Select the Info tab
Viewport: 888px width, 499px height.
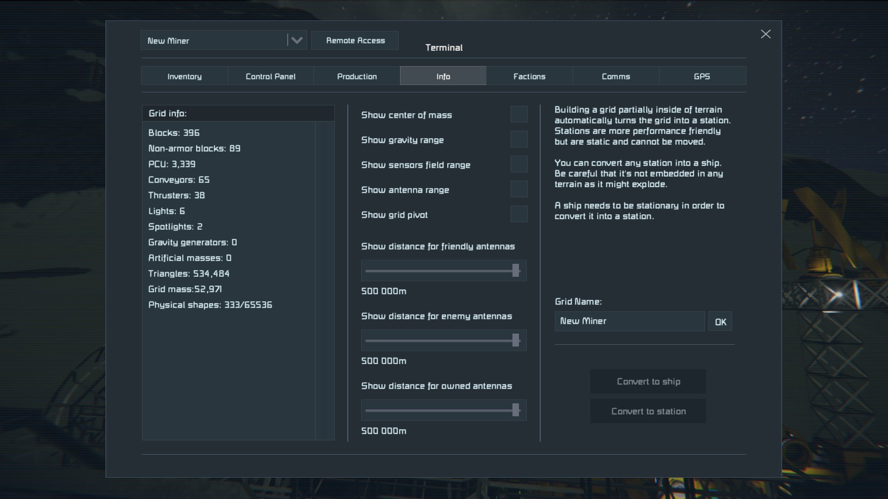pos(443,76)
